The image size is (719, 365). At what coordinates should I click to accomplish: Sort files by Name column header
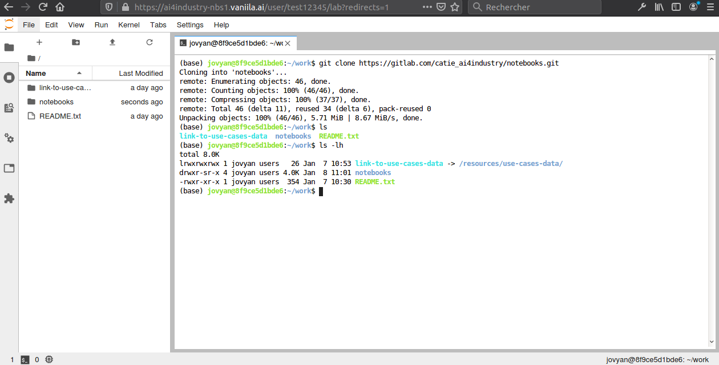point(36,73)
